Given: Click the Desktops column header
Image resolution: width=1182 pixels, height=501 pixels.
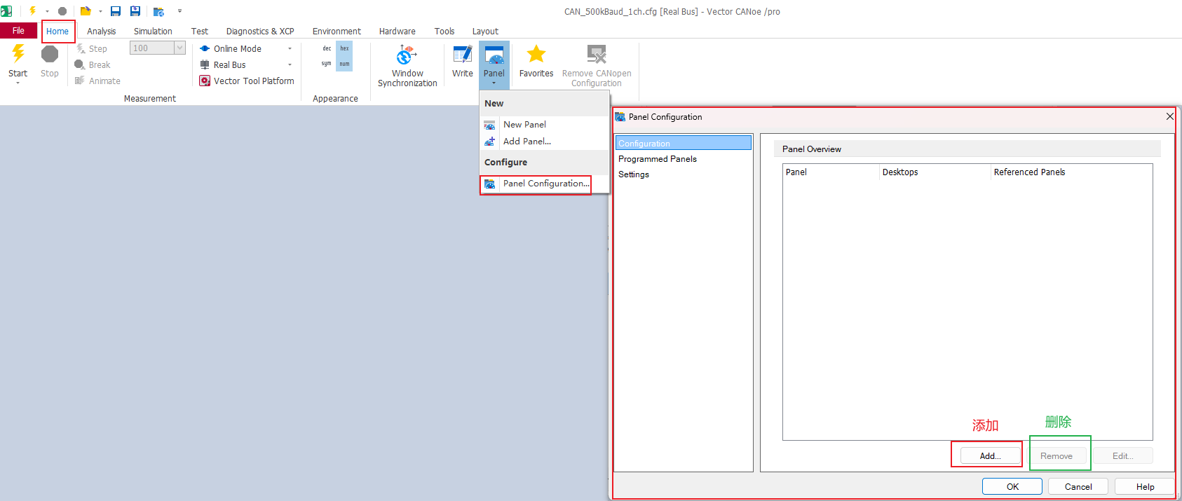Looking at the screenshot, I should click(x=935, y=172).
